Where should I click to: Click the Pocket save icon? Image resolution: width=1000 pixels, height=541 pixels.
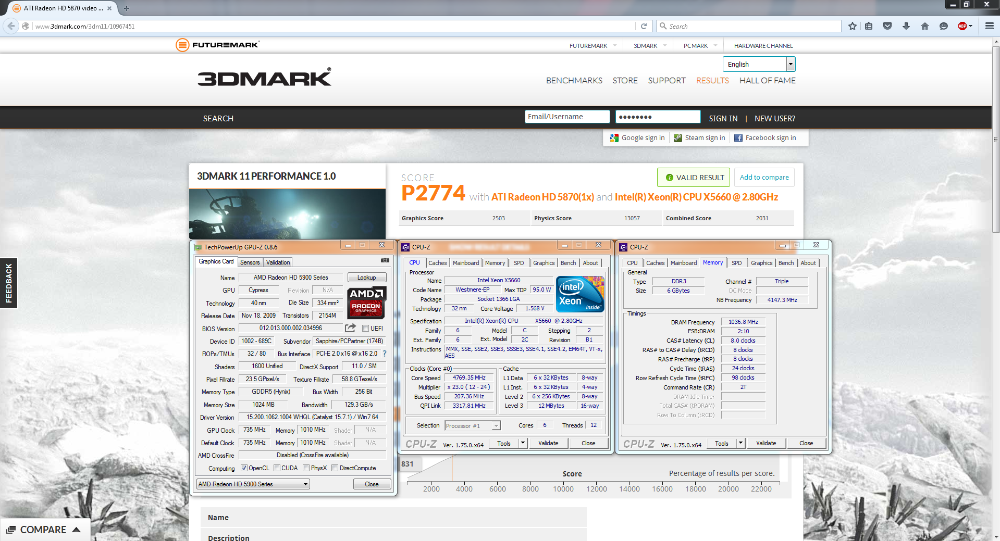pos(887,26)
